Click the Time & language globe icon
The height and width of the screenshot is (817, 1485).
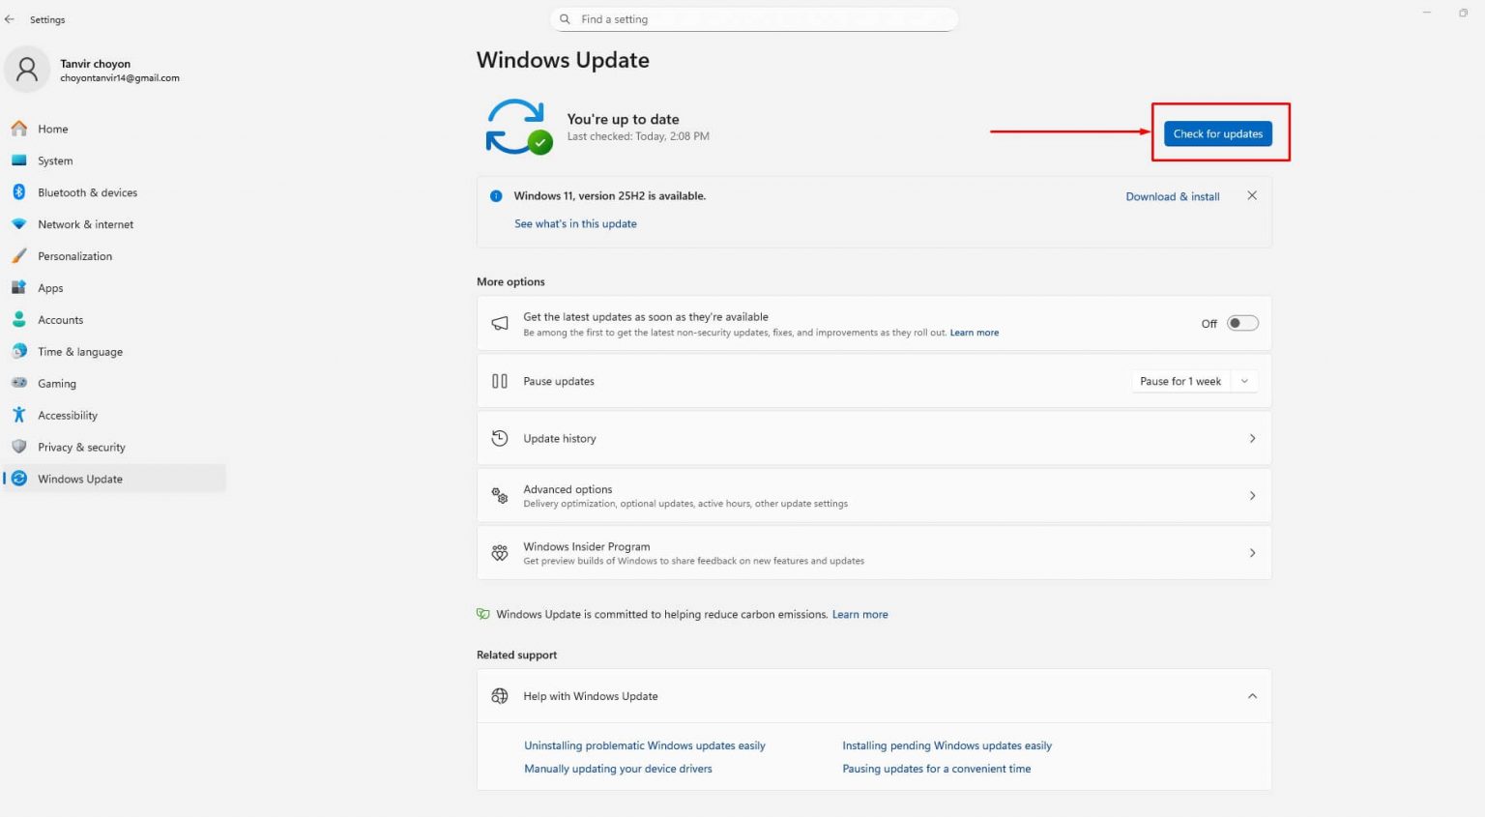pyautogui.click(x=18, y=351)
